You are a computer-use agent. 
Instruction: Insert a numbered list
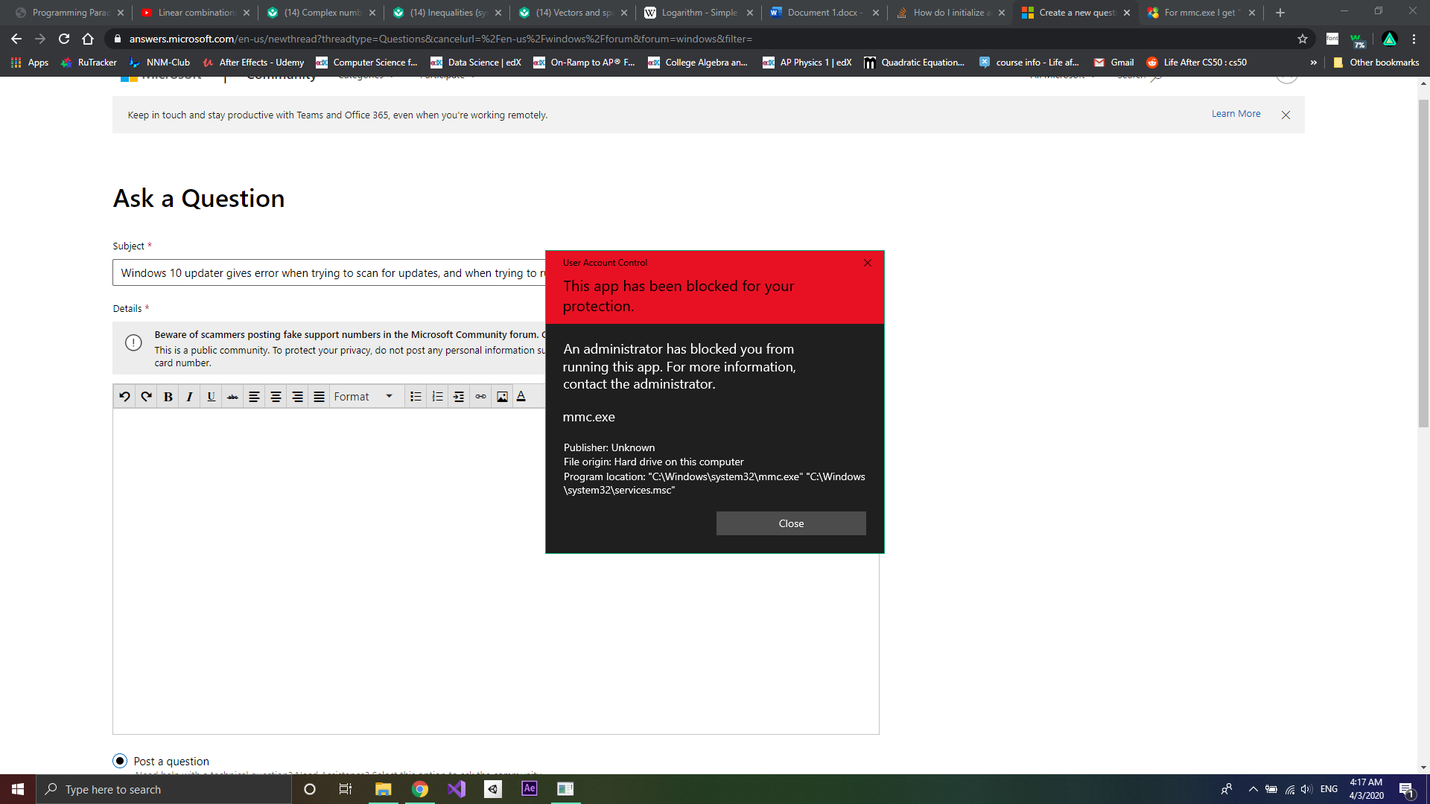[437, 397]
